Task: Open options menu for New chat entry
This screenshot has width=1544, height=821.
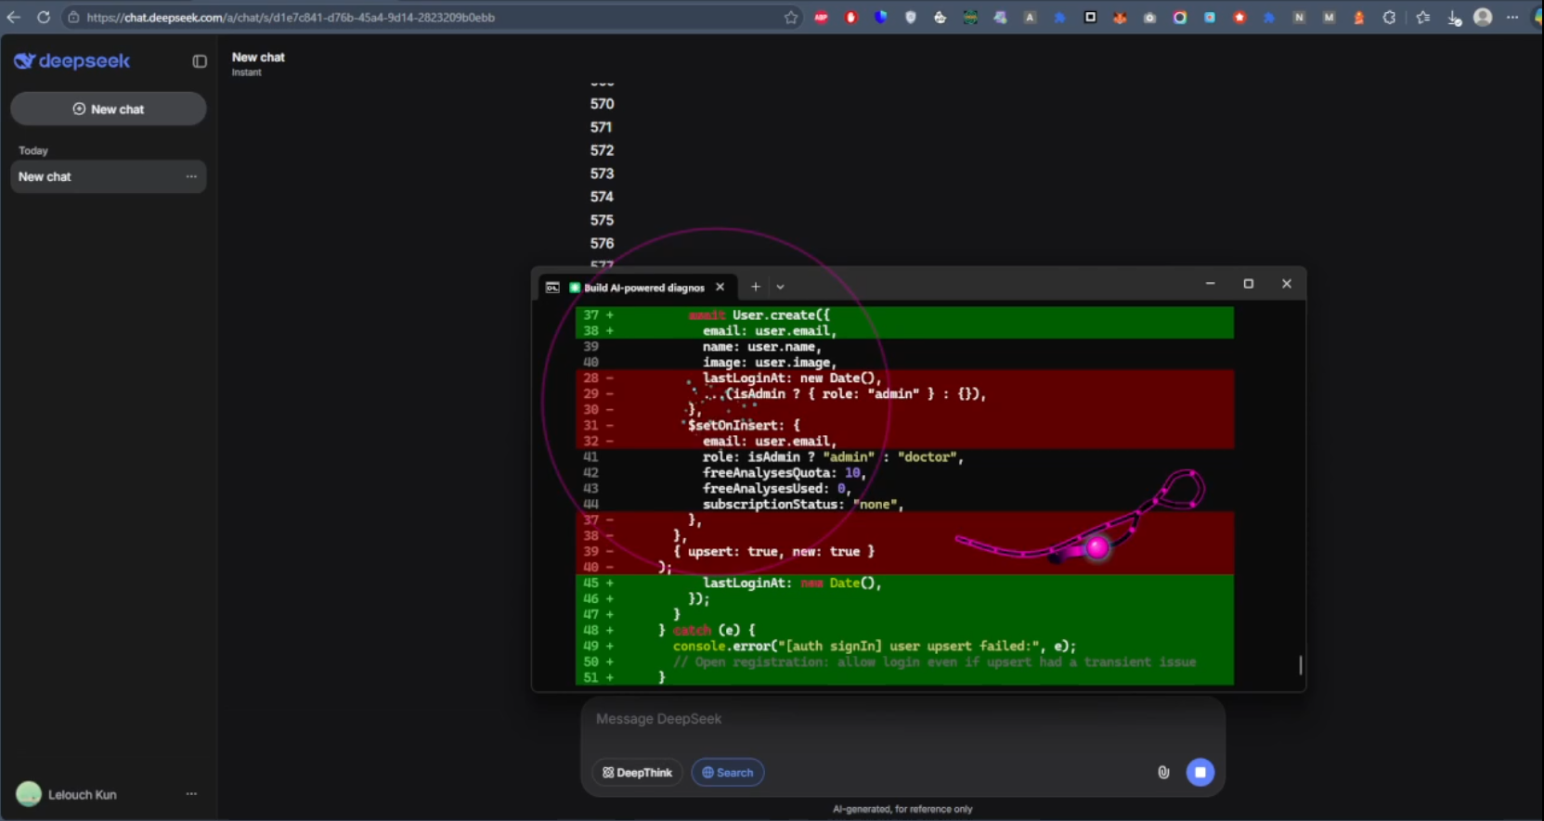Action: 191,176
